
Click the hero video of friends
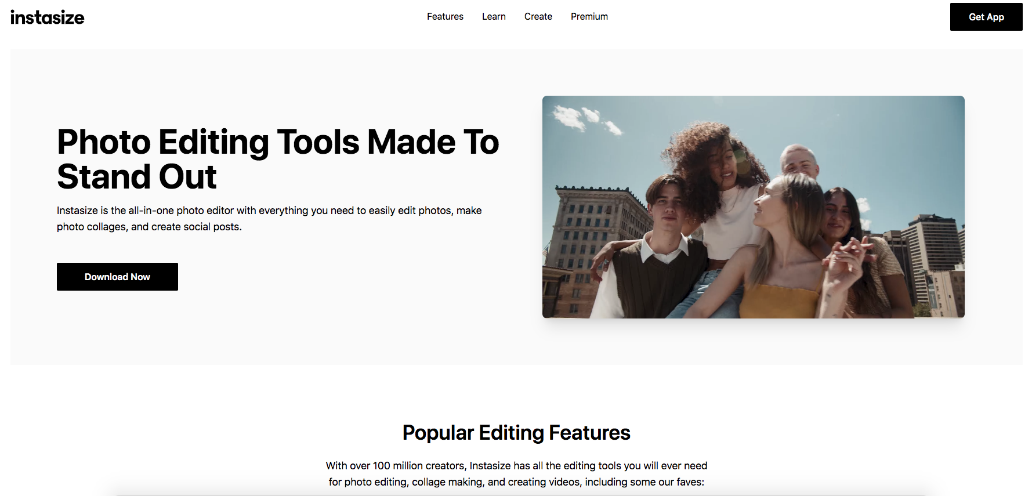click(753, 207)
